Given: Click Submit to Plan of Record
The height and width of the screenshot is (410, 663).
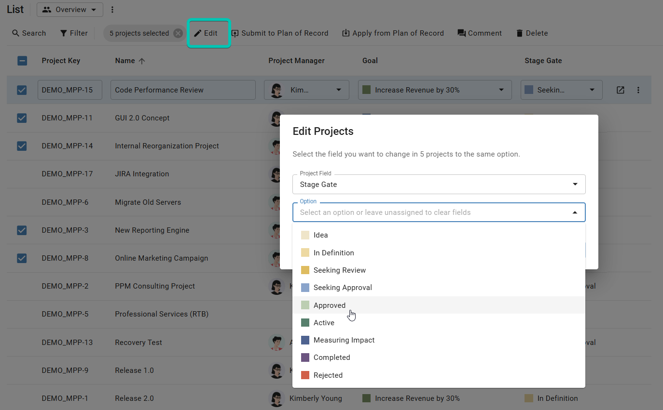Looking at the screenshot, I should (280, 33).
